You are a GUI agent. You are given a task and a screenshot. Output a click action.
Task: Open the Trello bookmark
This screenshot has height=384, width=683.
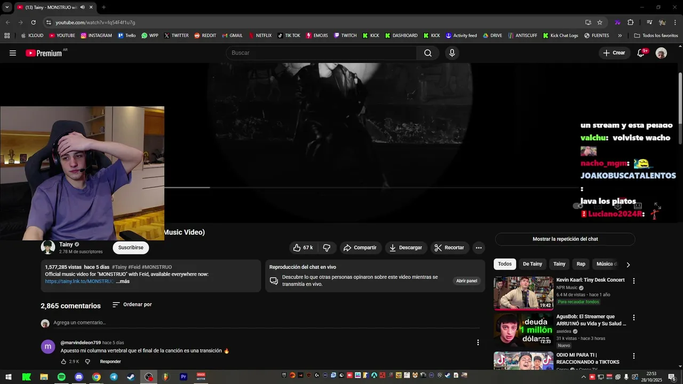point(127,36)
